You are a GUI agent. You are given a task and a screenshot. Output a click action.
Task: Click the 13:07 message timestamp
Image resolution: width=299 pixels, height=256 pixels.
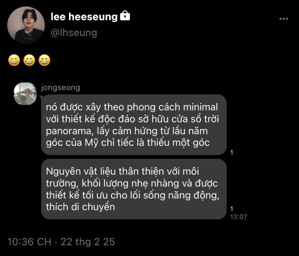pos(238,217)
